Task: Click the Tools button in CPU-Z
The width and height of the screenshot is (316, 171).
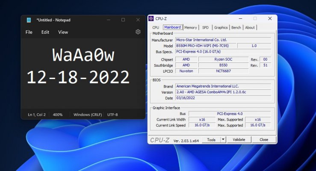Action: coord(211,140)
